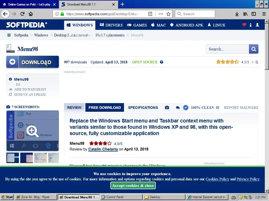Screen dimensions: 269x201
Task: Go to Windows breadcrumb link
Action: [x=41, y=35]
